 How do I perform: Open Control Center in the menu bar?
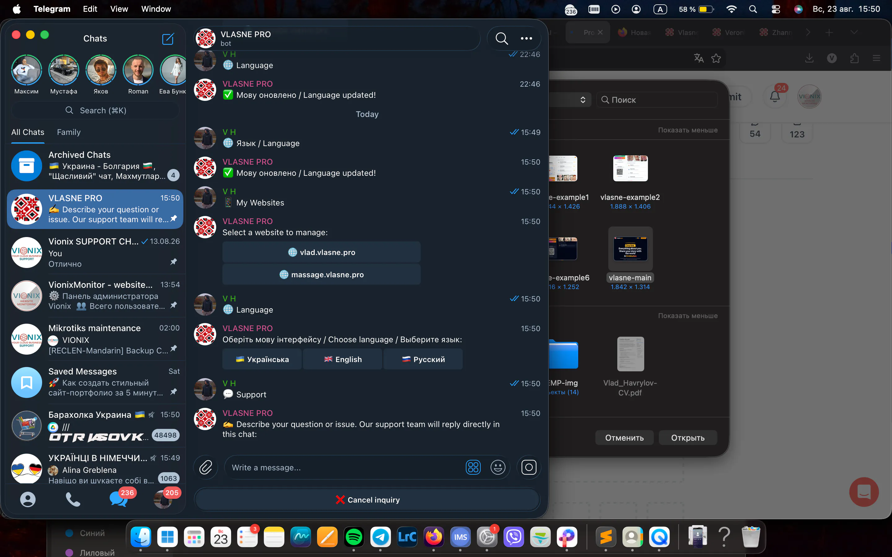[x=776, y=9]
